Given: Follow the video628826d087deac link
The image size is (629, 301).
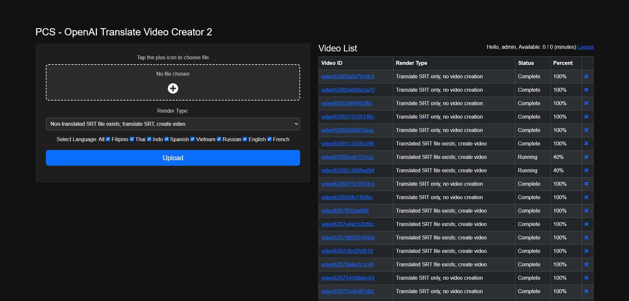Looking at the screenshot, I should tap(348, 130).
